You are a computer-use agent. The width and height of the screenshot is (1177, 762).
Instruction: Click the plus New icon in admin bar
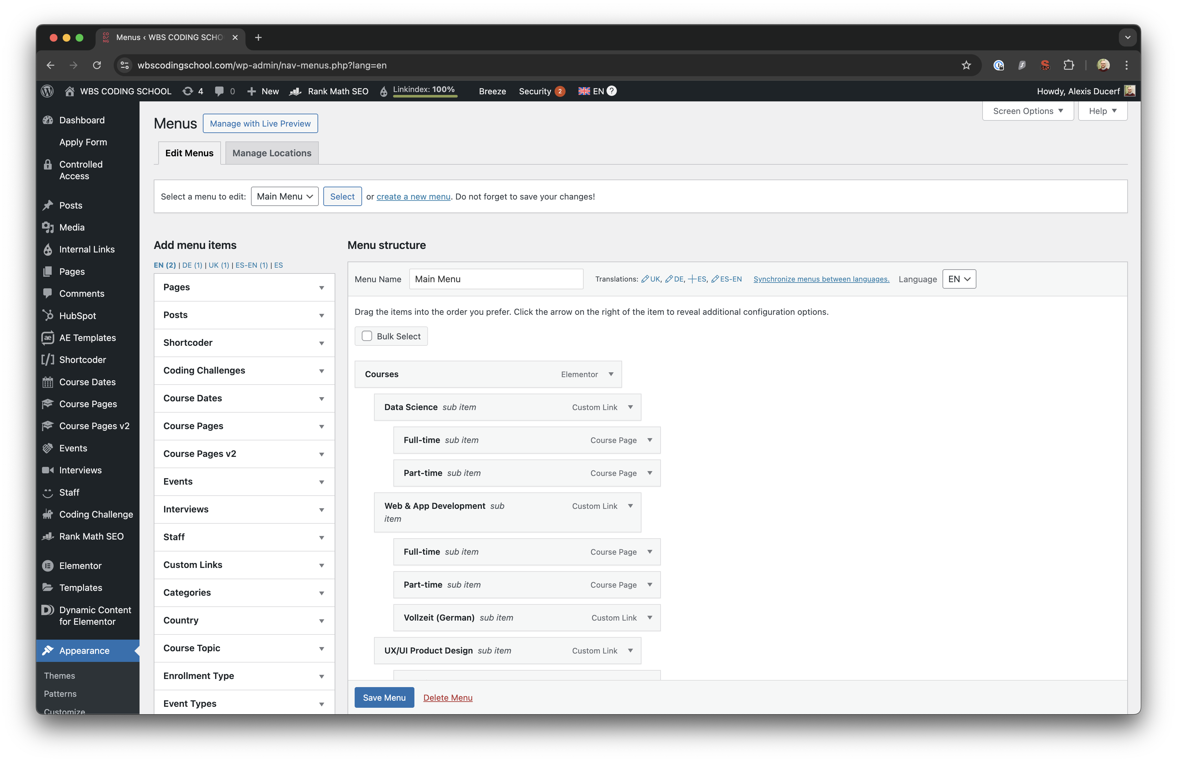251,91
